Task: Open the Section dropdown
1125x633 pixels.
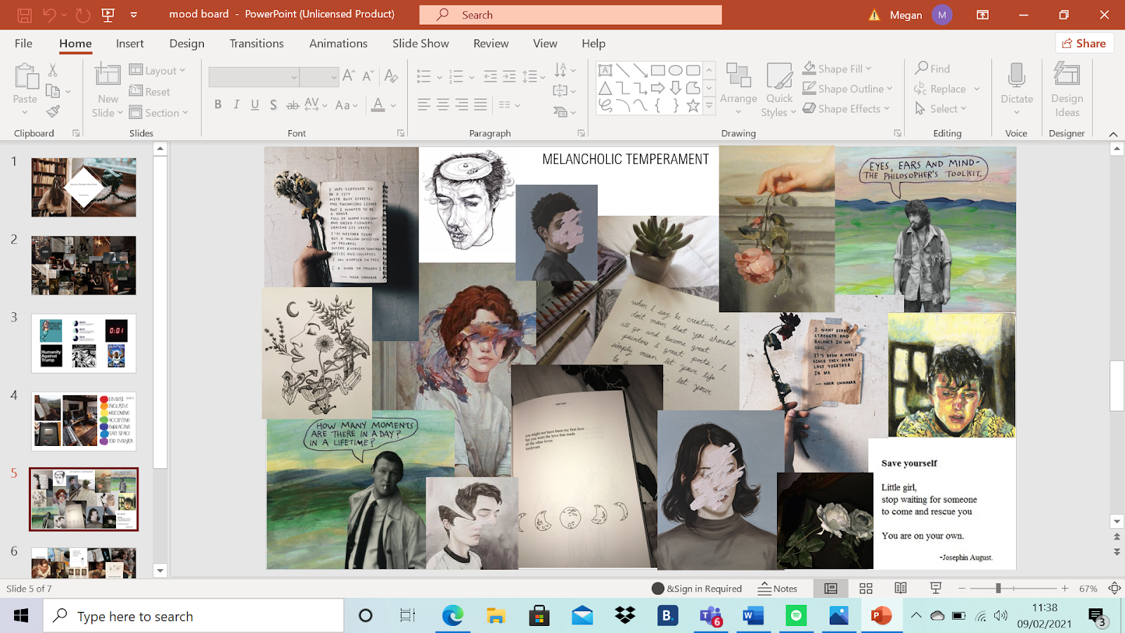Action: pos(159,113)
